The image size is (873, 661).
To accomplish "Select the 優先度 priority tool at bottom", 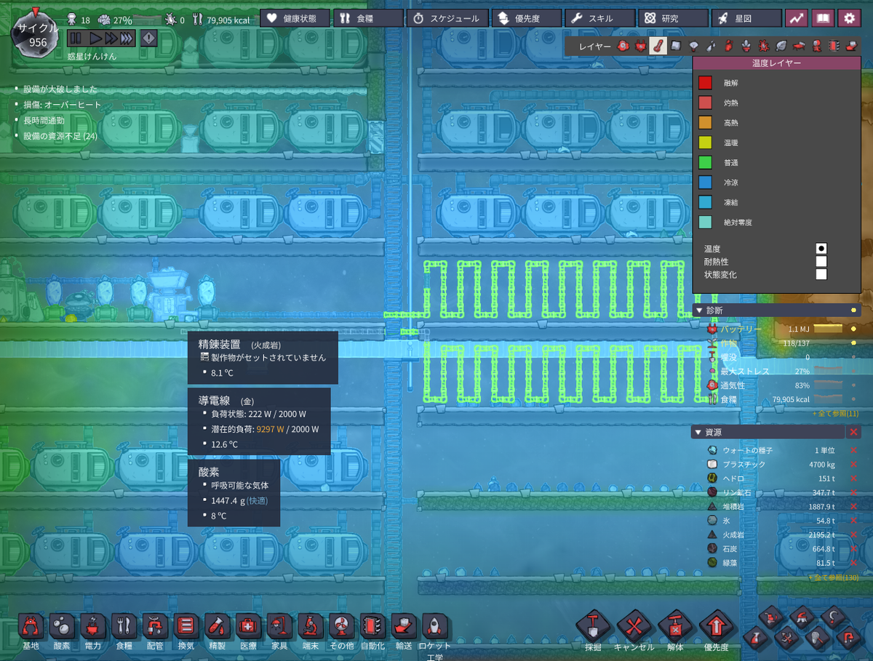I will [716, 625].
